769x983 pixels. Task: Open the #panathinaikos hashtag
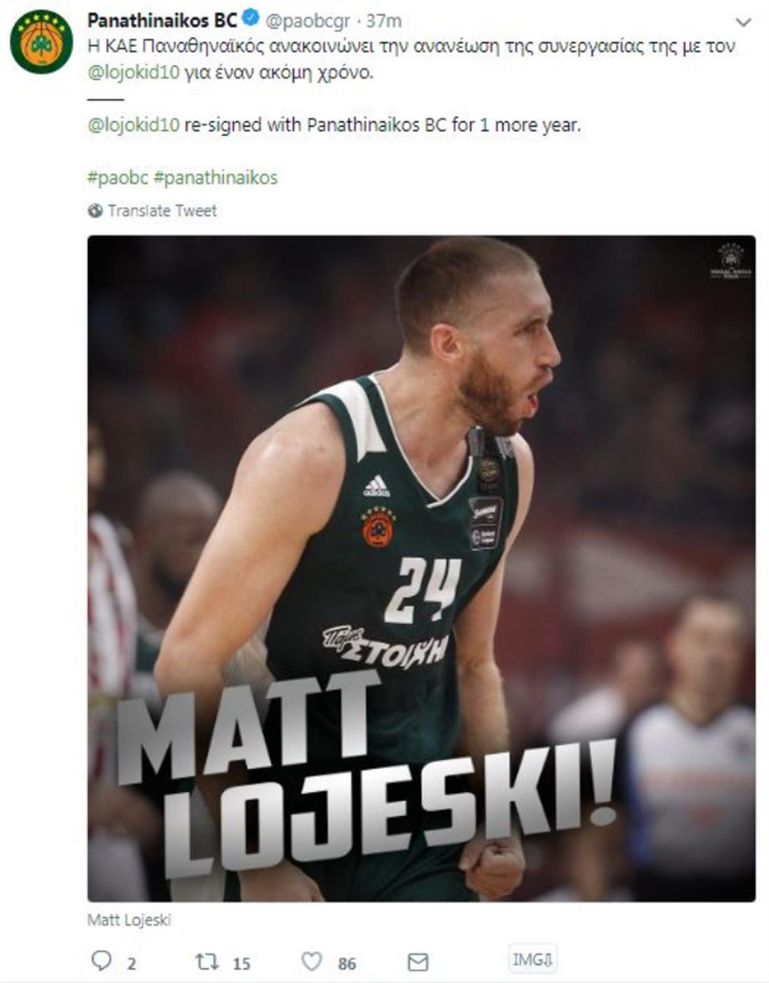click(x=216, y=178)
